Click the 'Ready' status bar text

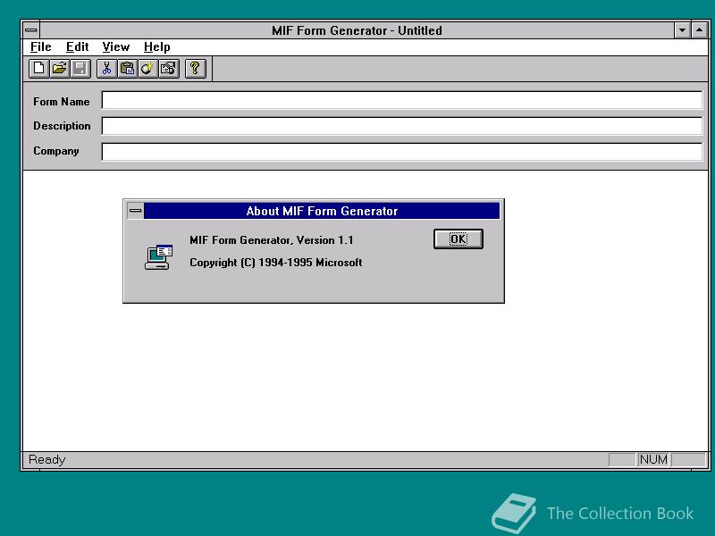tap(47, 459)
